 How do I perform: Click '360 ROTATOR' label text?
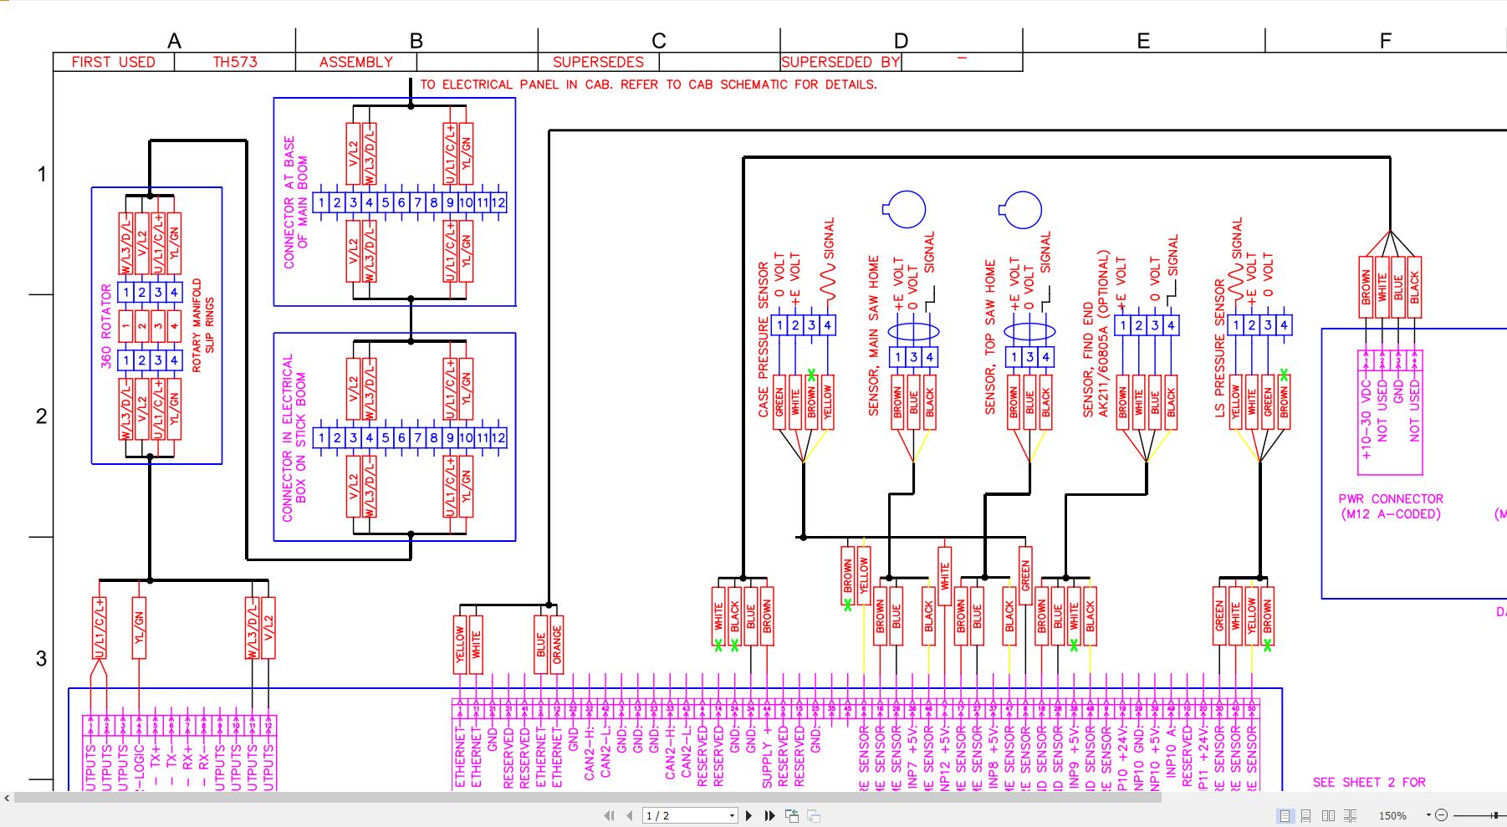106,326
